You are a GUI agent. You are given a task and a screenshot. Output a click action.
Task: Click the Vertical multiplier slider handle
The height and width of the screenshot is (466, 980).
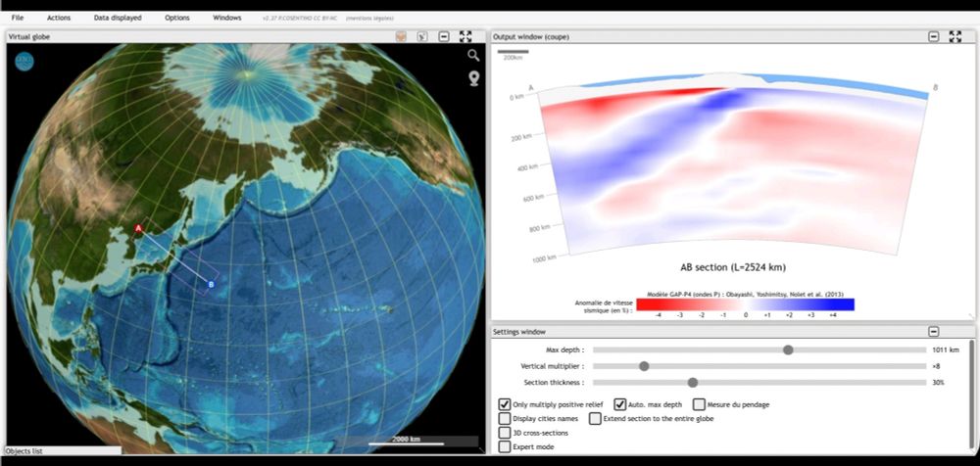[x=644, y=366]
